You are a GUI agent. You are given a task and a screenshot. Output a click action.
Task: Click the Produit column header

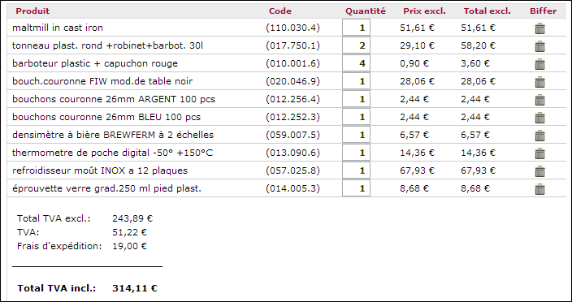click(32, 11)
